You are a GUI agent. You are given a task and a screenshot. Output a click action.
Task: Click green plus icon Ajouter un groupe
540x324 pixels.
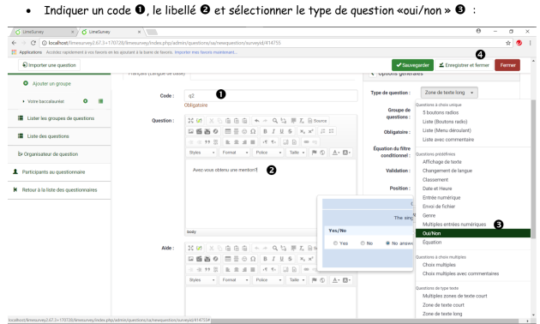pos(26,83)
